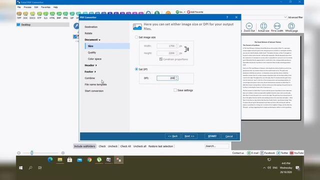Show hidden system tray icons
This screenshot has width=320, height=180.
coord(264,168)
